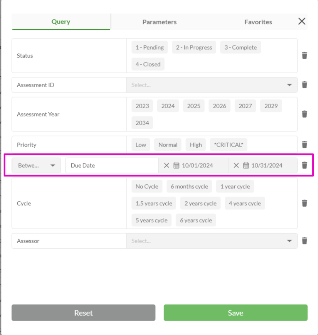Delete the Cycle filter row

click(304, 203)
